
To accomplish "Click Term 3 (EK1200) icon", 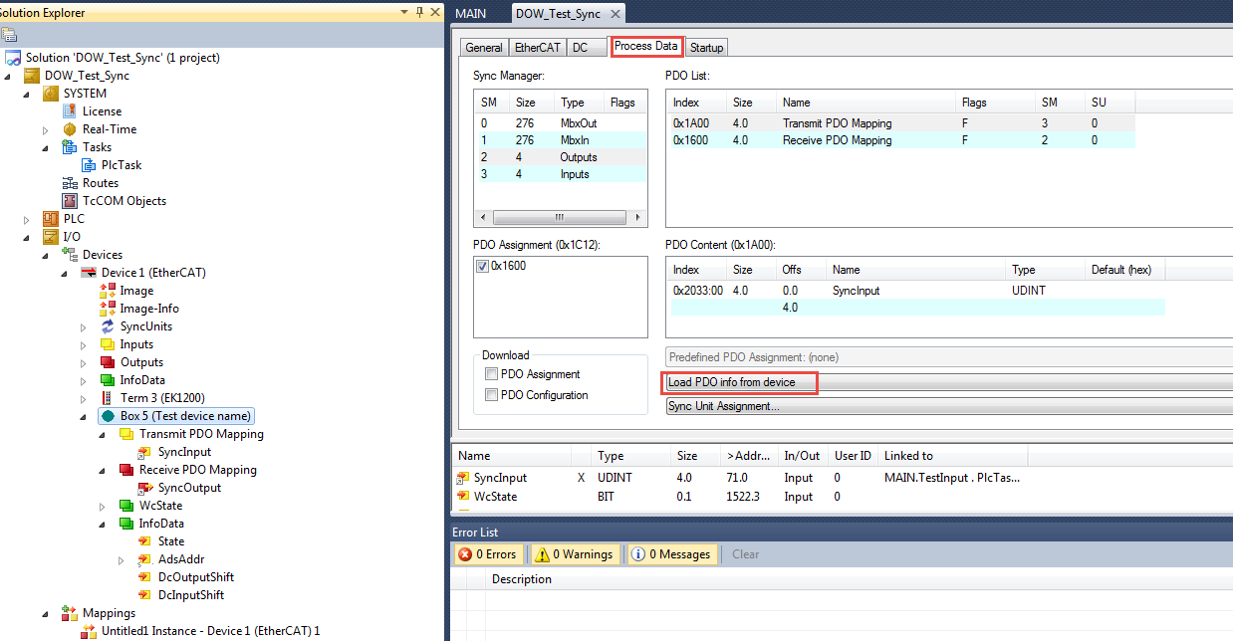I will [x=108, y=398].
